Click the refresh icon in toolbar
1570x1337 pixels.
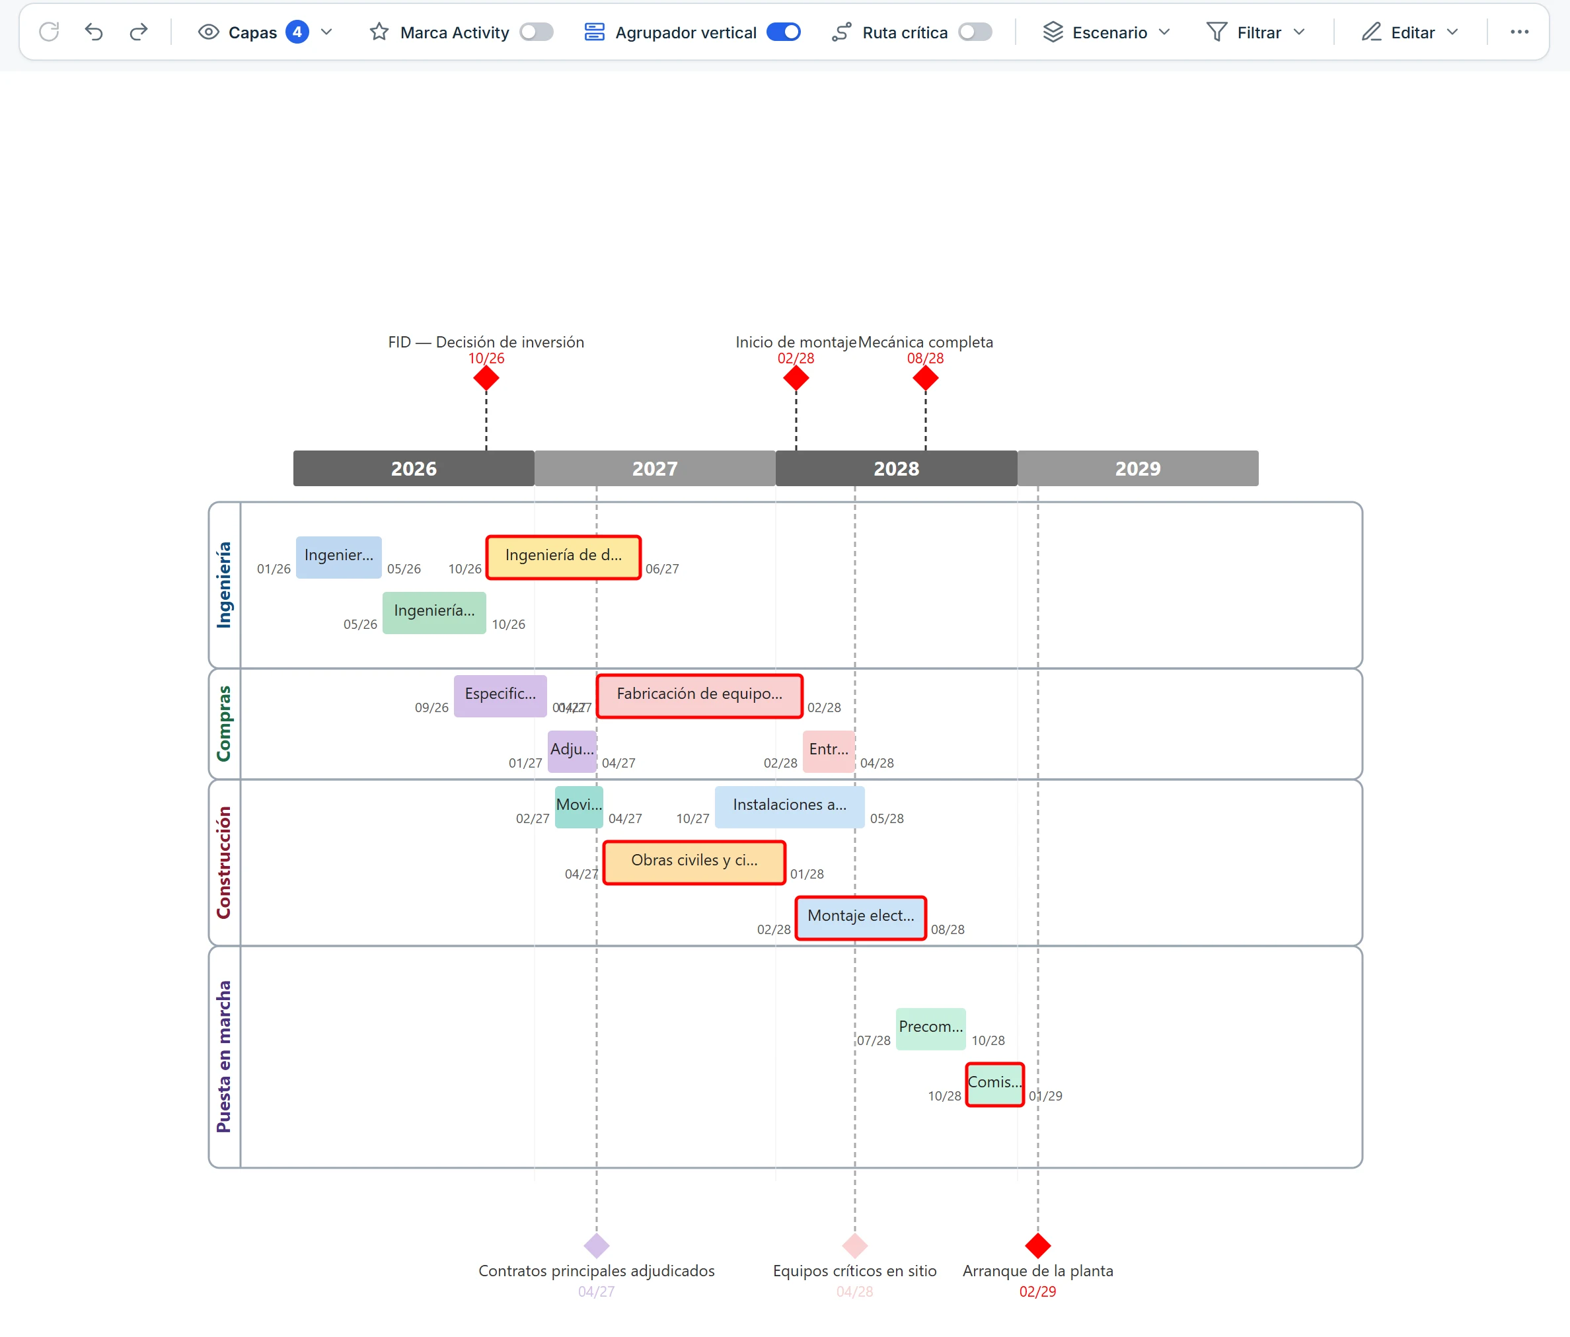click(50, 32)
